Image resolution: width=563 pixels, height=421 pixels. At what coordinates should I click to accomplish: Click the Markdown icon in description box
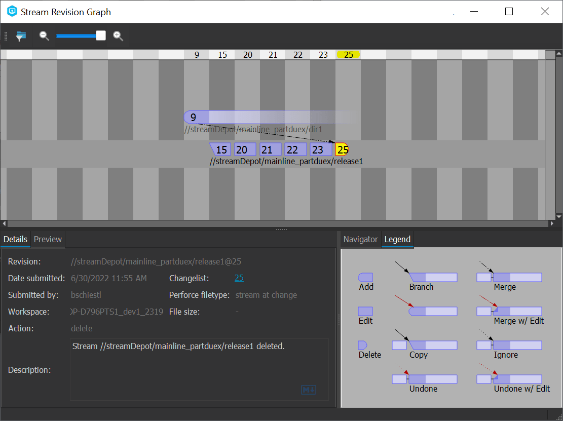coord(309,390)
